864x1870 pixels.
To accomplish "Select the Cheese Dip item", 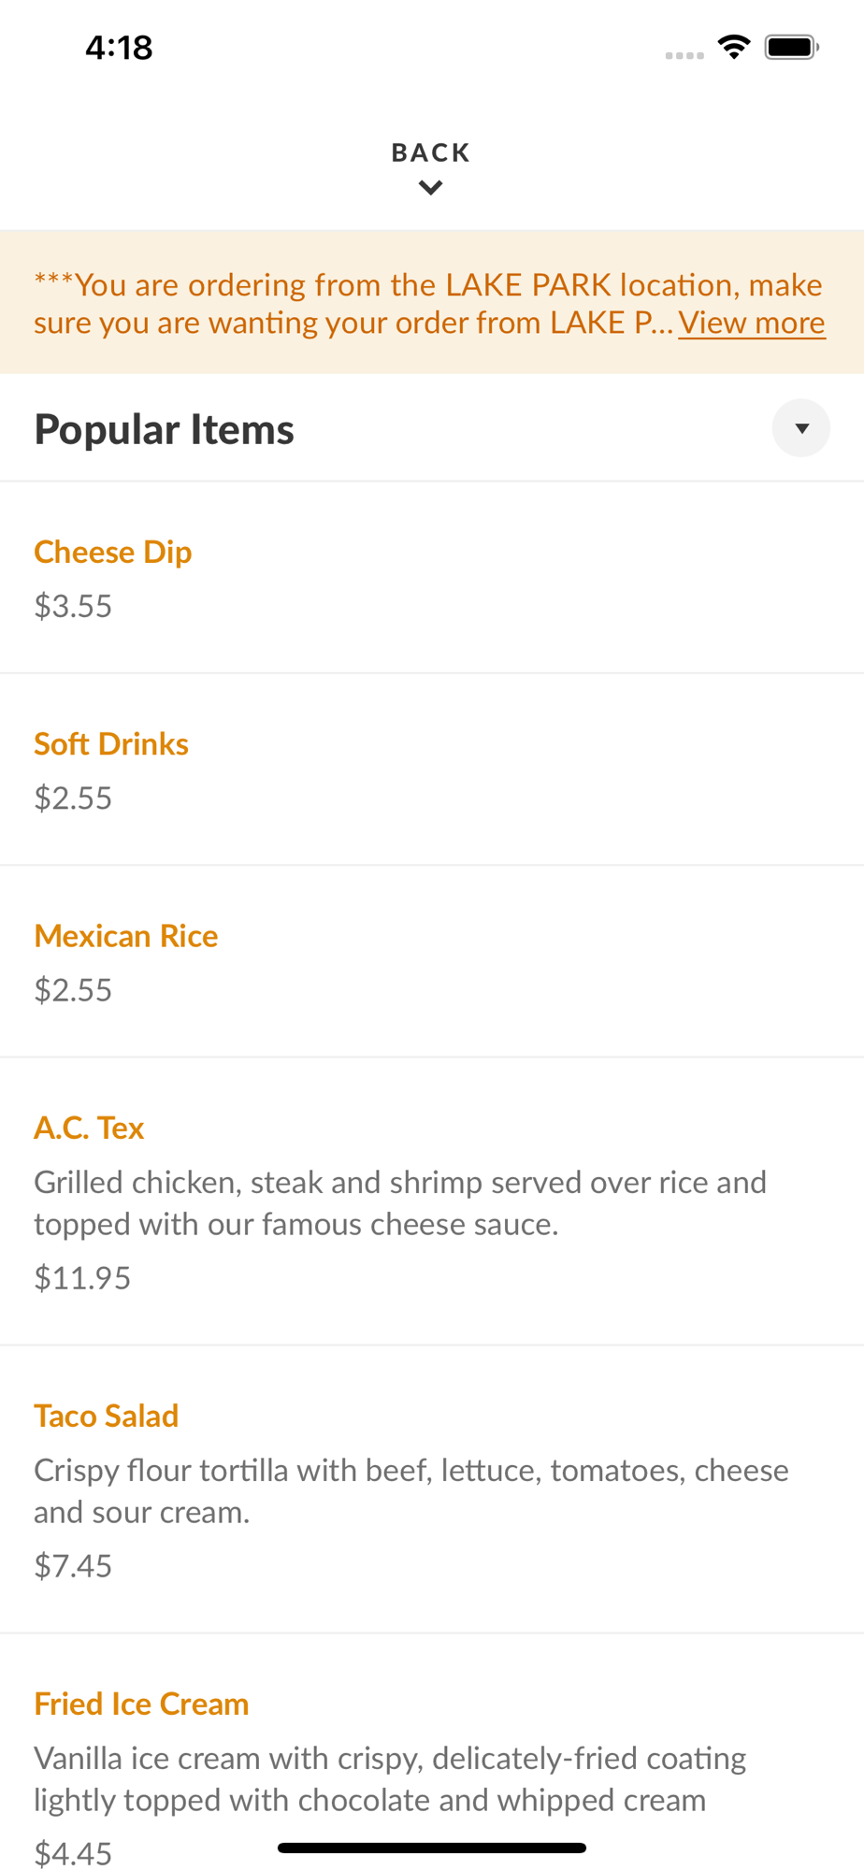I will 113,552.
